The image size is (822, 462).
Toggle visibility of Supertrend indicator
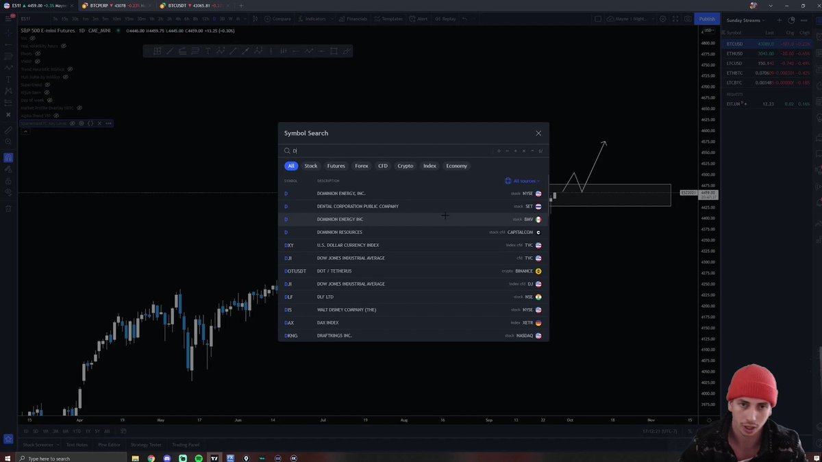pyautogui.click(x=48, y=85)
